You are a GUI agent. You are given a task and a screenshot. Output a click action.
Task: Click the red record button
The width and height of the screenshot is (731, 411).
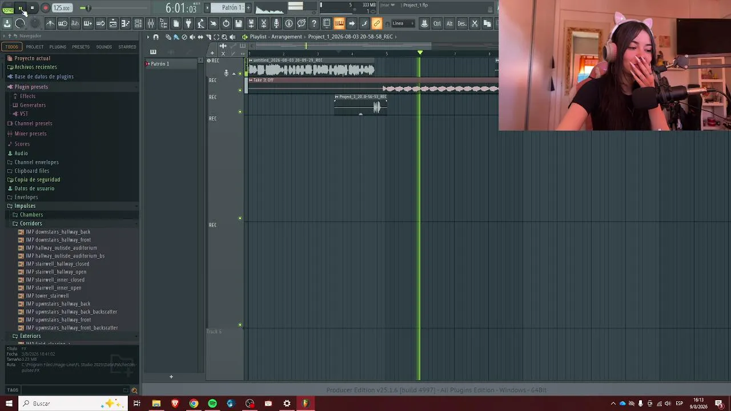click(45, 8)
